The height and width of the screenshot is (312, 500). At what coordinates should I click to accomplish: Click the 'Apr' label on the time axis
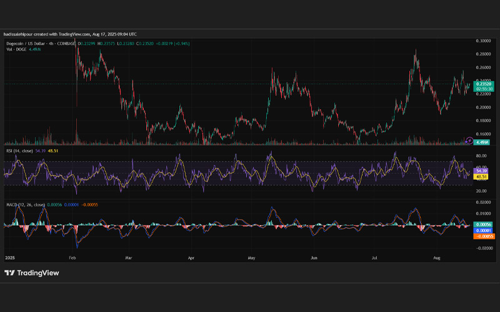point(191,258)
